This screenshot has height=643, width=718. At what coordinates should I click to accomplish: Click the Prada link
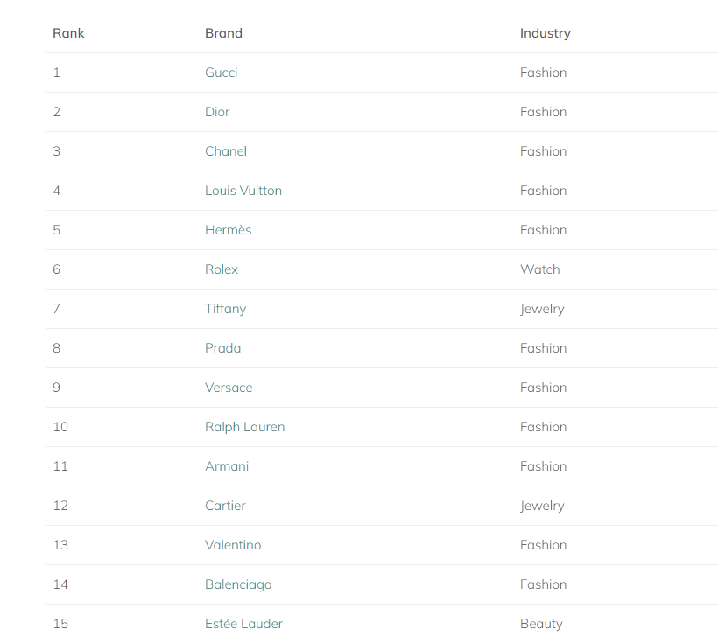[222, 348]
